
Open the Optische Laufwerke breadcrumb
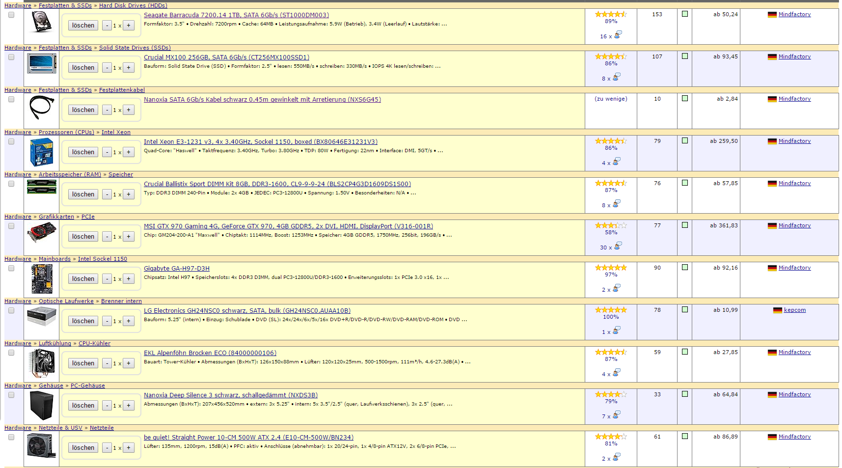click(x=66, y=301)
